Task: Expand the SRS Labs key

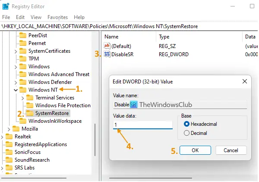Action: [x=2, y=168]
